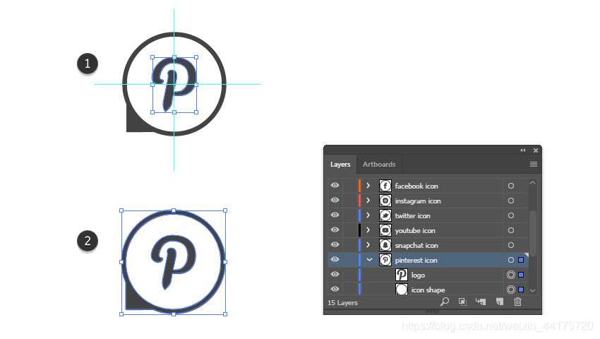The width and height of the screenshot is (600, 339).
Task: Click the orange color bar of facebook icon layer
Action: coord(359,186)
